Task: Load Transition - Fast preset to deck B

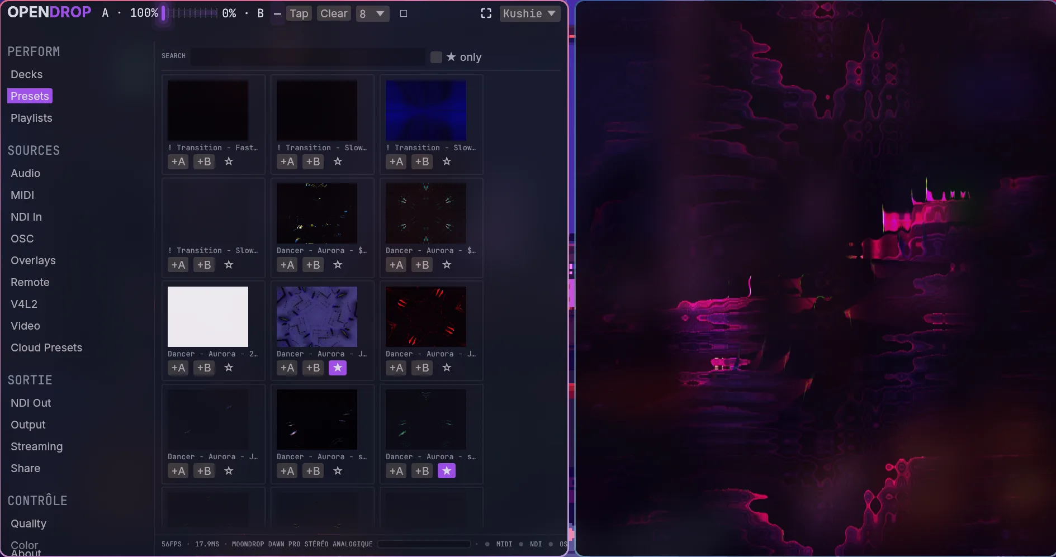Action: [x=204, y=161]
